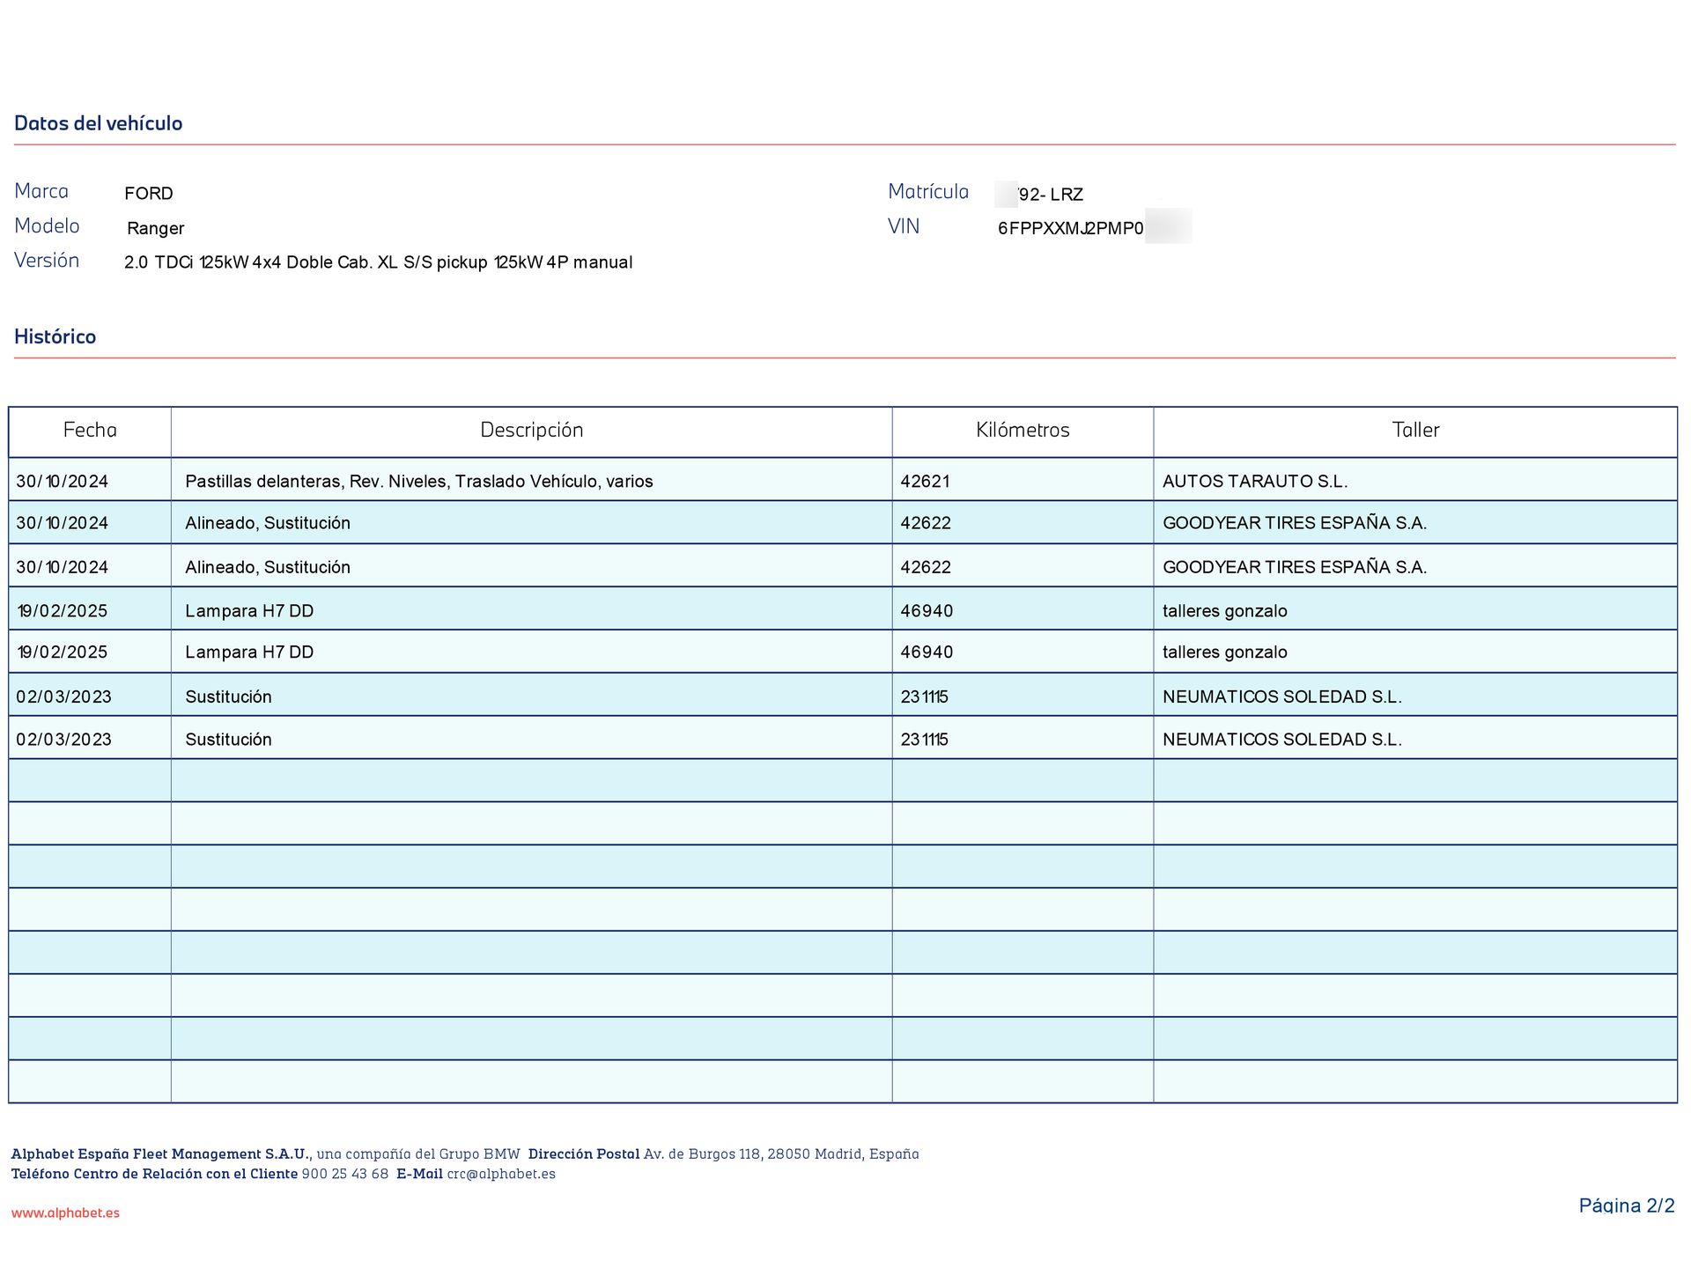
Task: Select the VIN value starting '6FPPXXMJ2PMP0'
Action: pos(1071,229)
